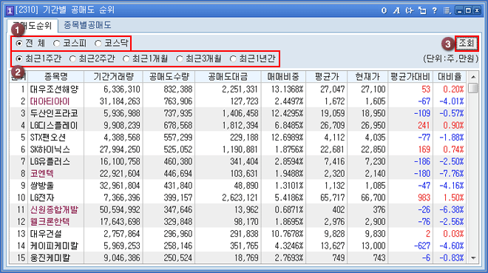The height and width of the screenshot is (273, 488).
Task: Click the 조회 search button
Action: pyautogui.click(x=467, y=43)
